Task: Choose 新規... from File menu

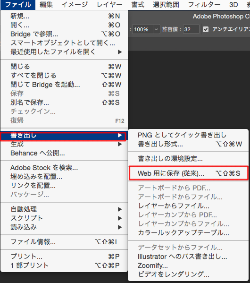Action: (x=64, y=16)
